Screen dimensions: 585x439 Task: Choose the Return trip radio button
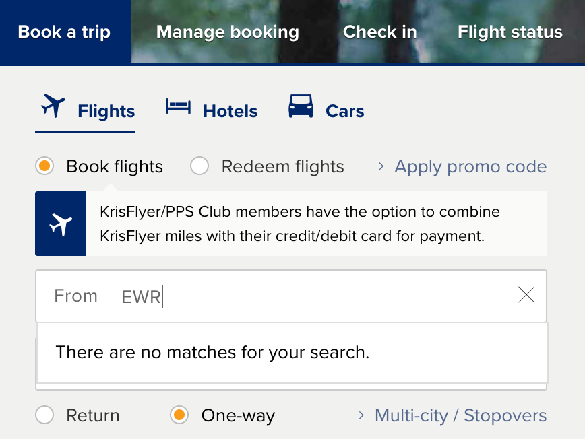[45, 415]
